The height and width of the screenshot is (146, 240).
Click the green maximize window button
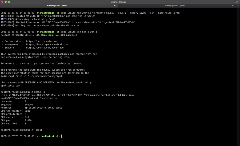pyautogui.click(x=9, y=2)
